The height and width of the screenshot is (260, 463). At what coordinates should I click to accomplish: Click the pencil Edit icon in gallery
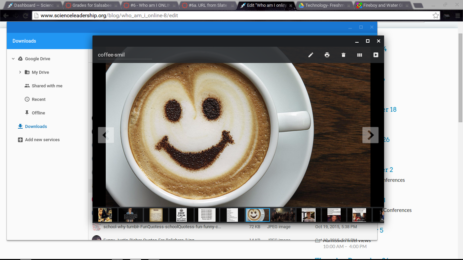tap(310, 55)
